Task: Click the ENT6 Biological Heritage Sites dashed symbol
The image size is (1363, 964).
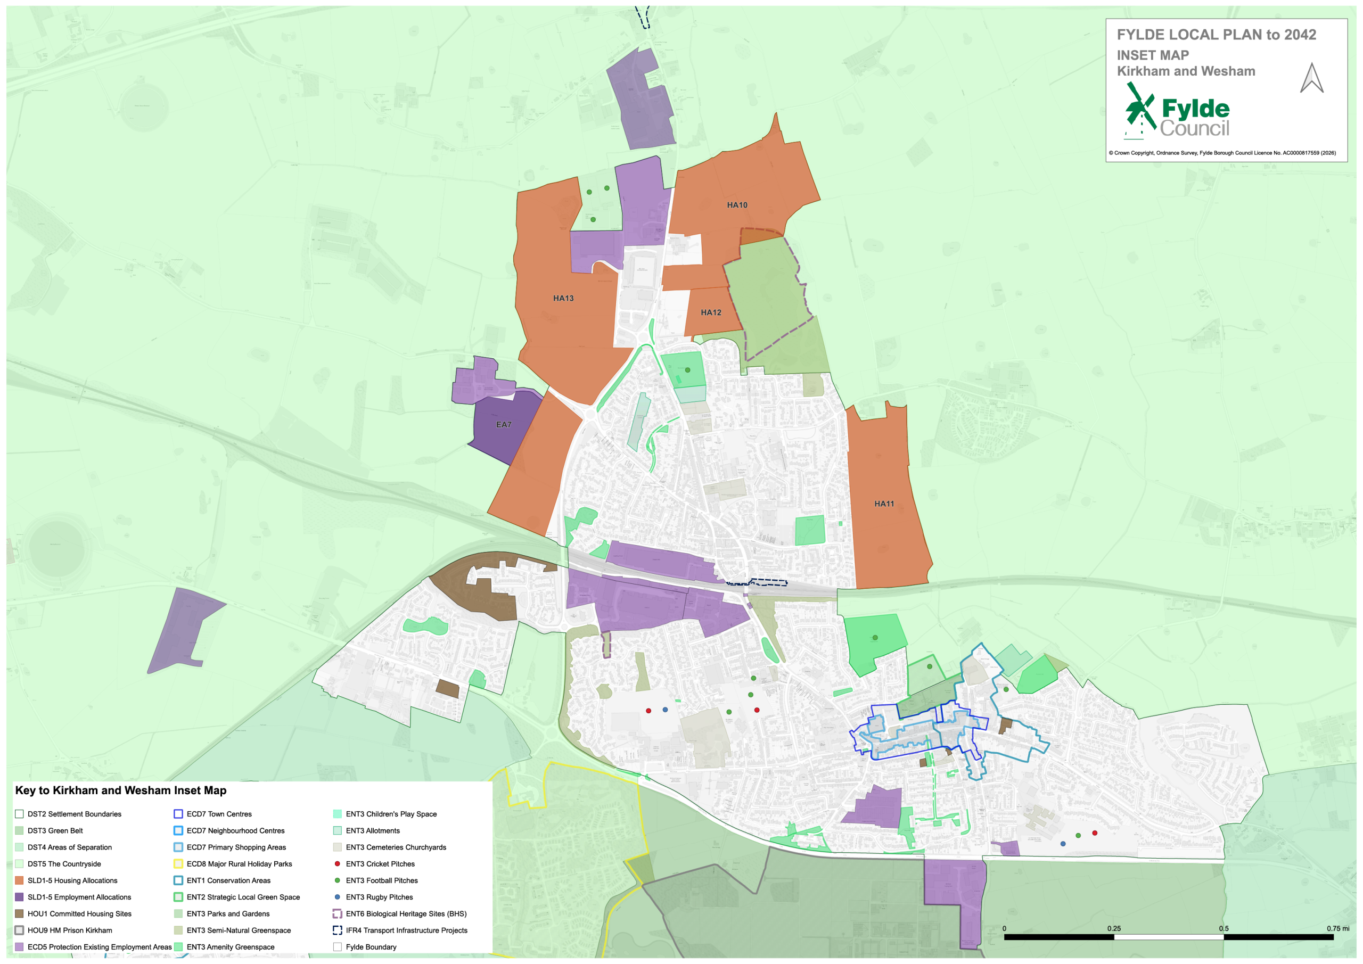Action: [337, 913]
